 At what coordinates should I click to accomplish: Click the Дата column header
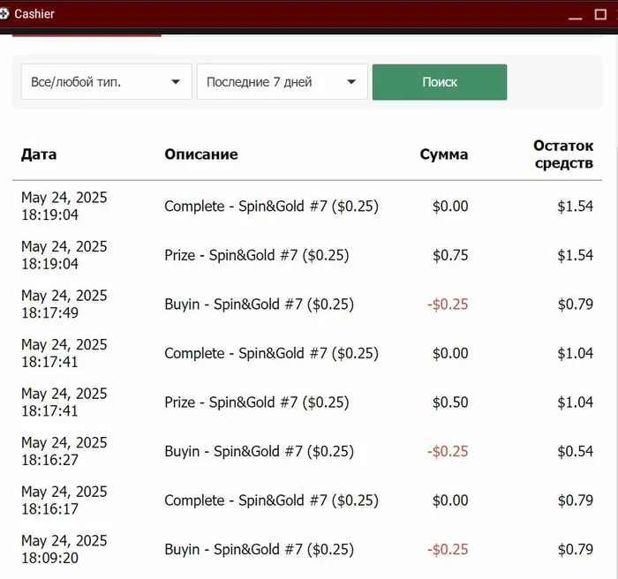click(x=39, y=154)
